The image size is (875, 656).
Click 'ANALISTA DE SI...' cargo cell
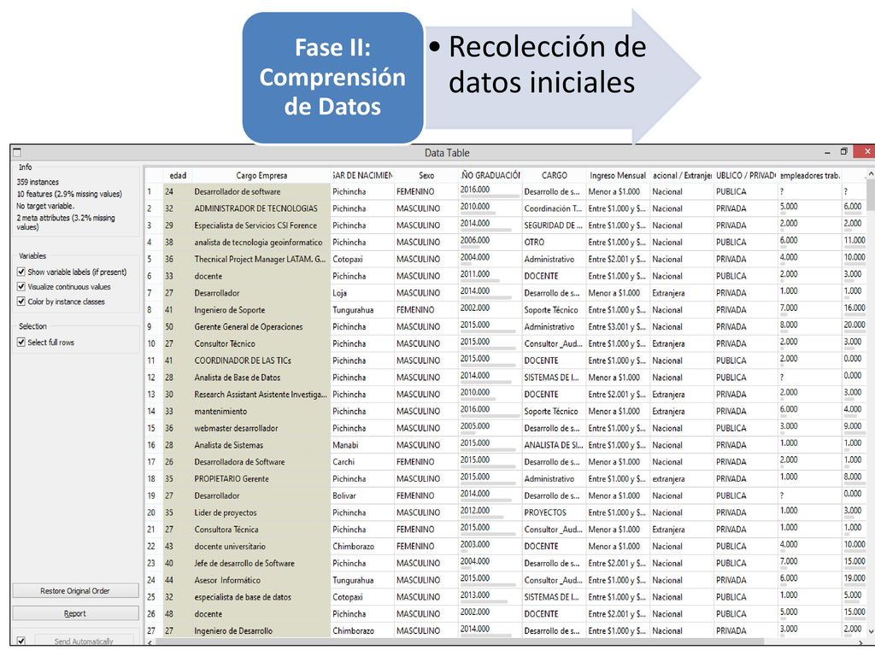pyautogui.click(x=554, y=445)
